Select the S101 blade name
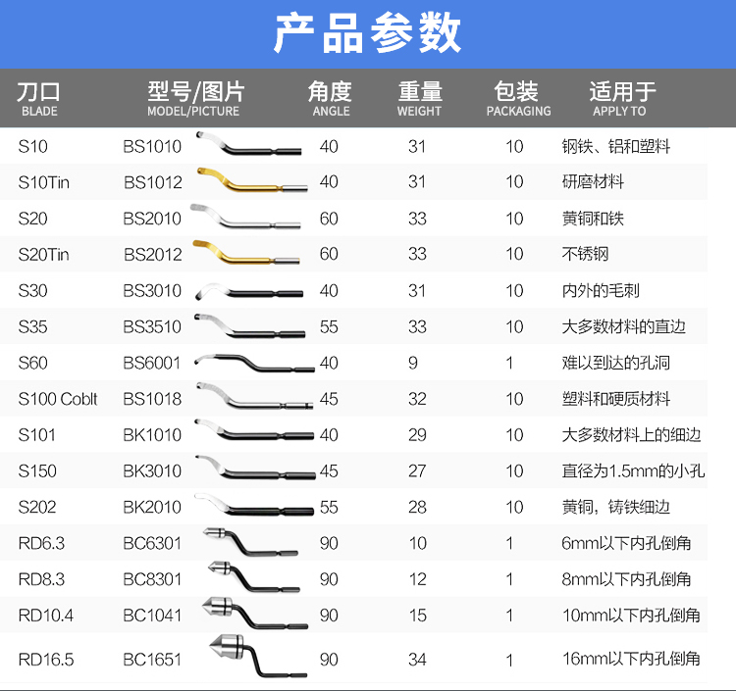The width and height of the screenshot is (736, 691). pos(36,435)
